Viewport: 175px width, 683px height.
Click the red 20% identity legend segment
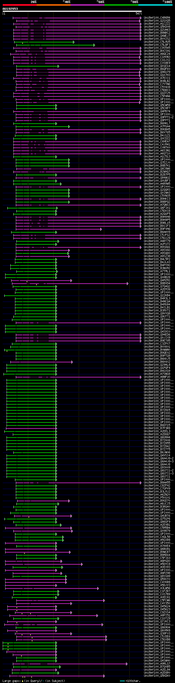coord(20,5)
